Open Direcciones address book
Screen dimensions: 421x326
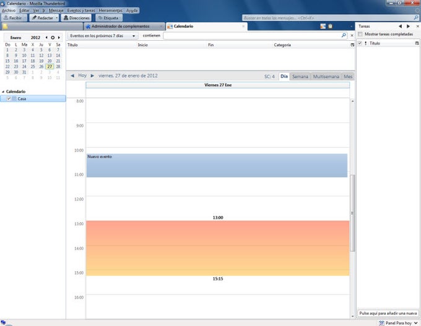76,18
